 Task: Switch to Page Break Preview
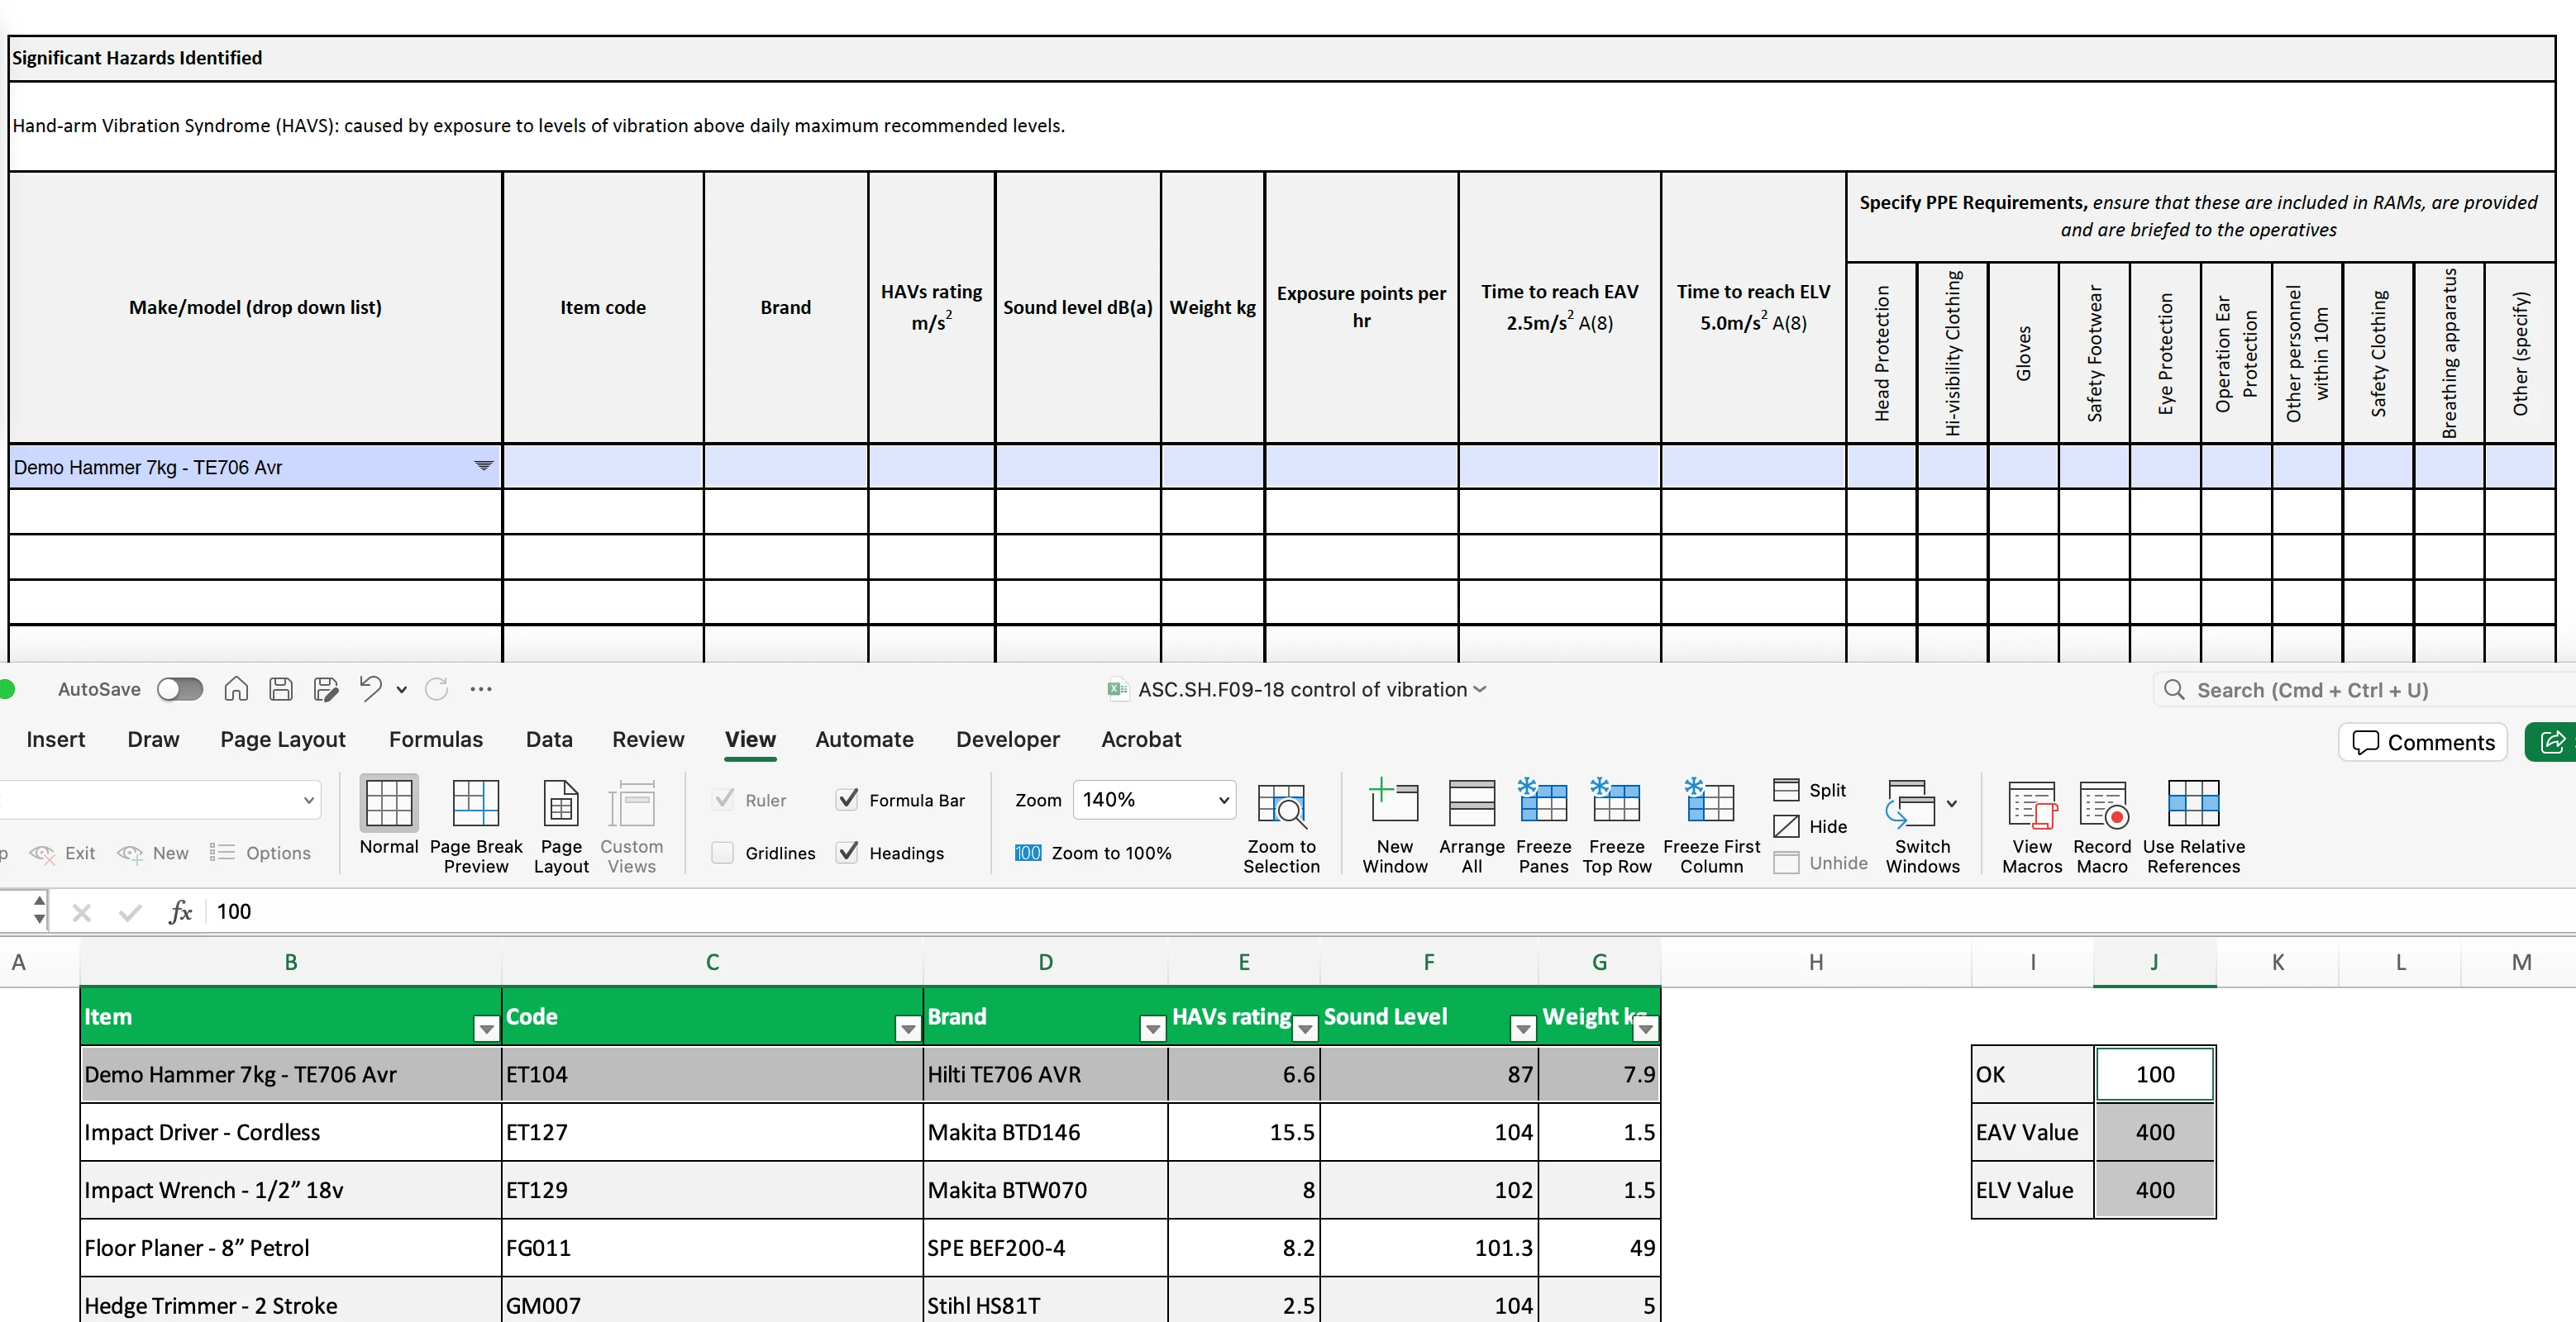point(476,805)
